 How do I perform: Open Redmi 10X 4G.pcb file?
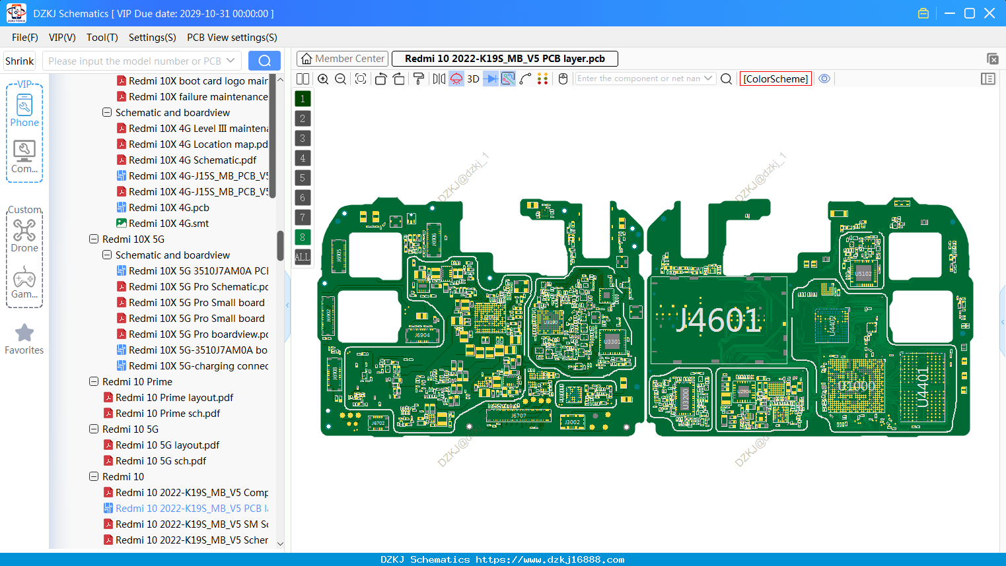(168, 207)
